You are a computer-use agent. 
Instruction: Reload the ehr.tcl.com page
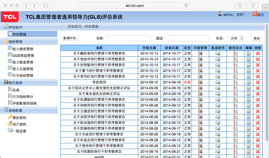[x=186, y=5]
